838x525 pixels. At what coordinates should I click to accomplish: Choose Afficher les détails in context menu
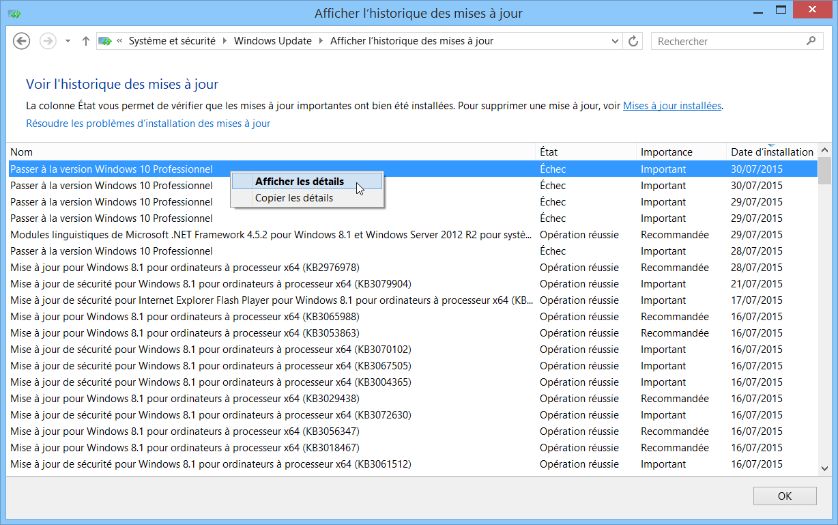(x=306, y=182)
